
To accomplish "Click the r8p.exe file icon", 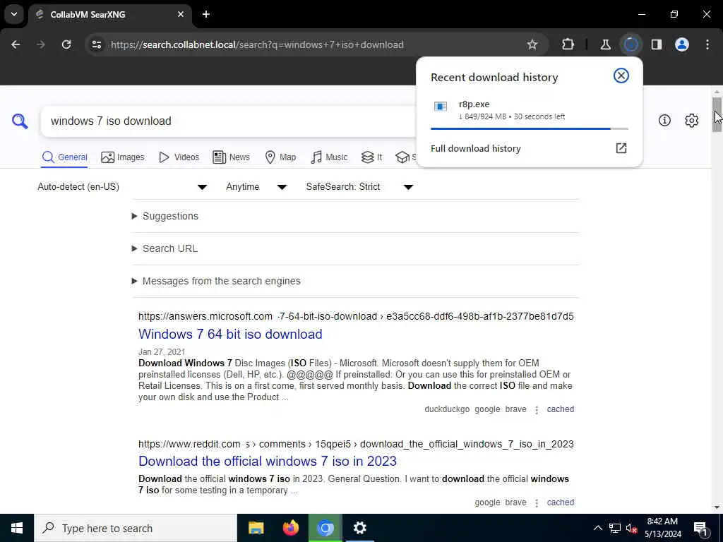I will point(441,107).
